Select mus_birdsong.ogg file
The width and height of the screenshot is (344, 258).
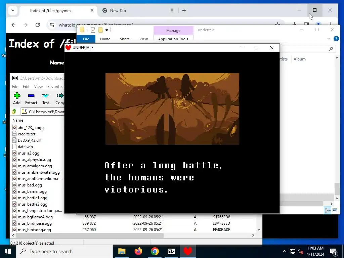[34, 230]
